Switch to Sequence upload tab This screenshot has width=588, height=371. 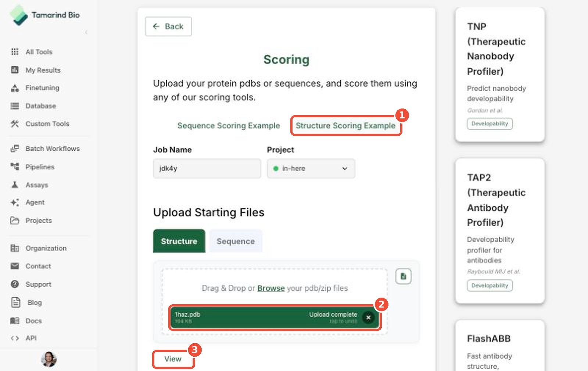tap(236, 241)
